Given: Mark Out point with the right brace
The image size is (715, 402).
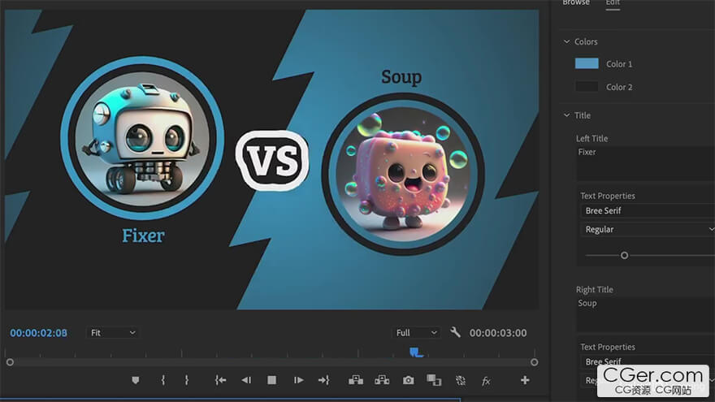Looking at the screenshot, I should pyautogui.click(x=187, y=380).
